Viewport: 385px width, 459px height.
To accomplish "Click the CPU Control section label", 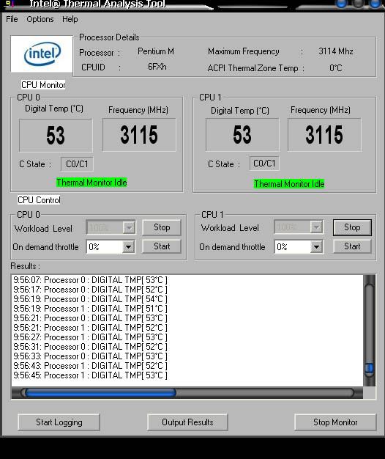I will coord(39,200).
